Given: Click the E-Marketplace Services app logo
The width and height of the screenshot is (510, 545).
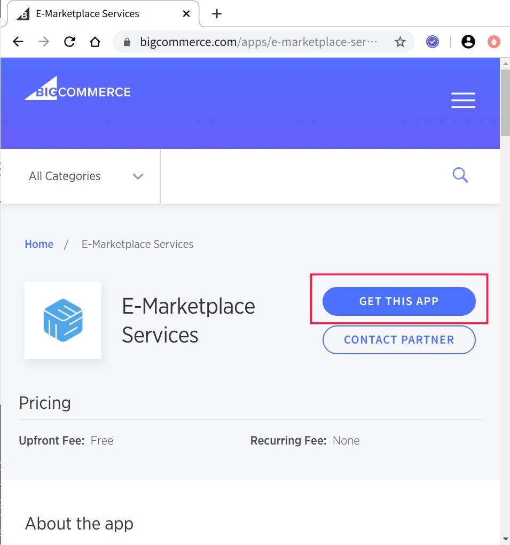Looking at the screenshot, I should (x=63, y=321).
